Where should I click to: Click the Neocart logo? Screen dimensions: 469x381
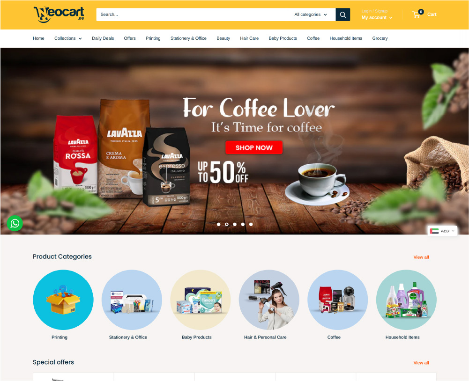pos(59,15)
